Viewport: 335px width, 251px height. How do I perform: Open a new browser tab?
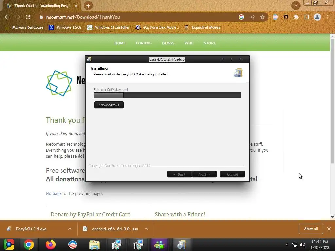pos(88,6)
